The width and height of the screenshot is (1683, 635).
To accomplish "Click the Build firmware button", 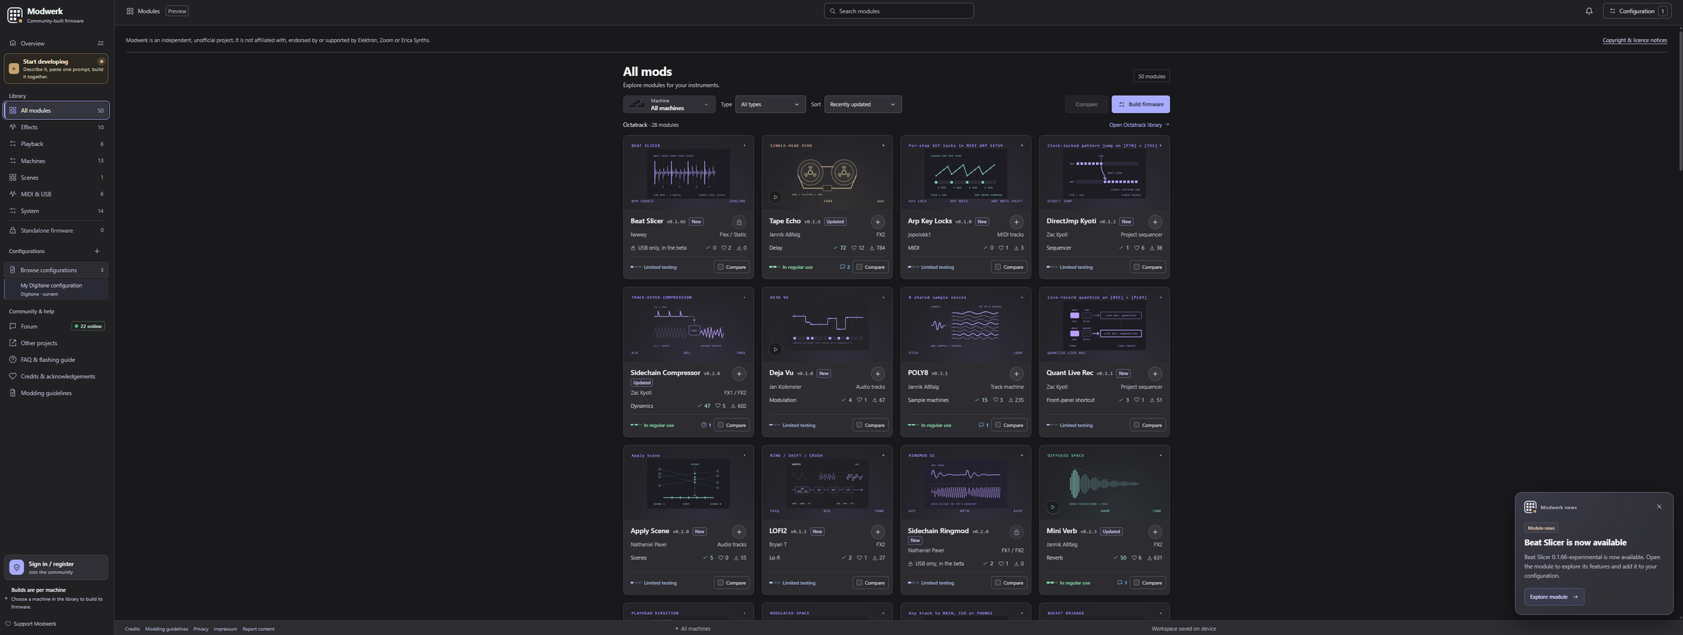I will click(x=1140, y=104).
